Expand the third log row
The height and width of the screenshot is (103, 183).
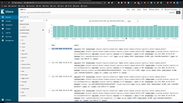49,76
